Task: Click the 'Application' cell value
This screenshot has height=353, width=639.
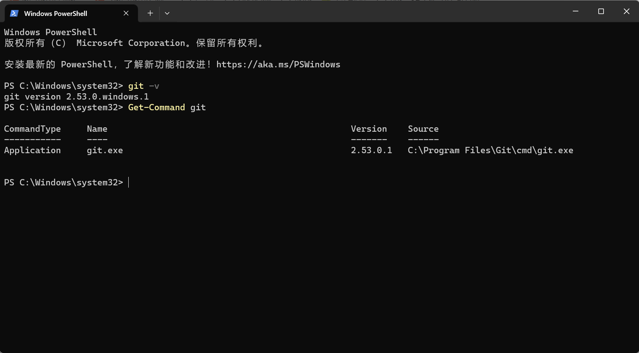Action: click(33, 151)
